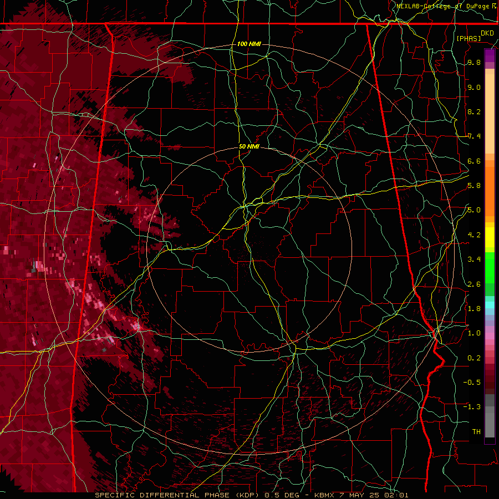Pick the peach segment of the color bar

[x=490, y=111]
